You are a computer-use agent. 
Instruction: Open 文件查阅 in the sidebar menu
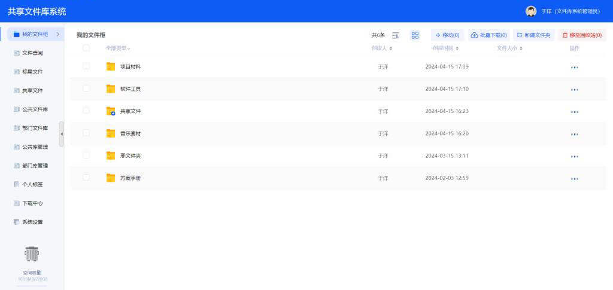pos(32,53)
